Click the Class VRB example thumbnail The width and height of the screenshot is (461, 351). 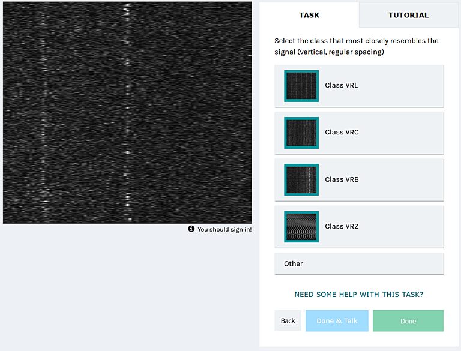[x=301, y=179]
